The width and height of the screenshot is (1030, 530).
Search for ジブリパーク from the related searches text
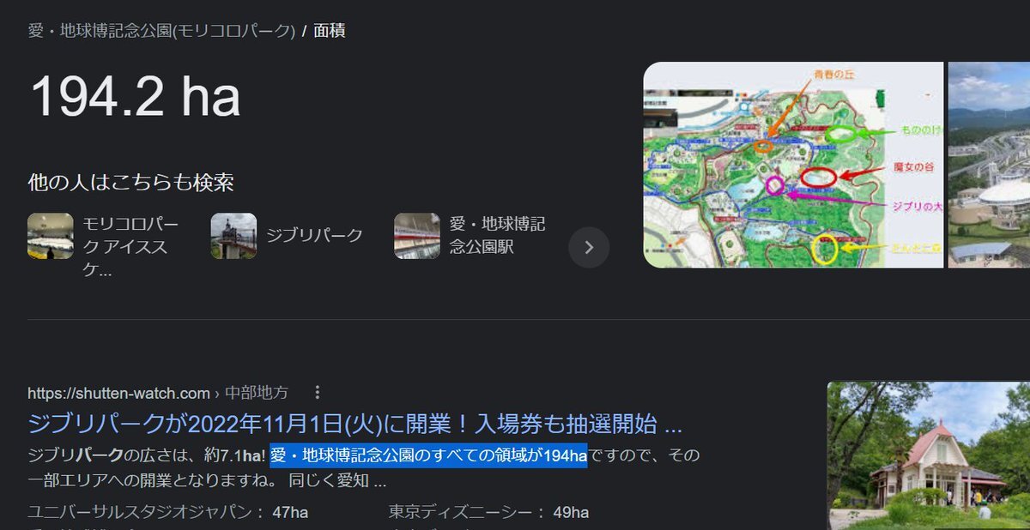click(x=314, y=235)
